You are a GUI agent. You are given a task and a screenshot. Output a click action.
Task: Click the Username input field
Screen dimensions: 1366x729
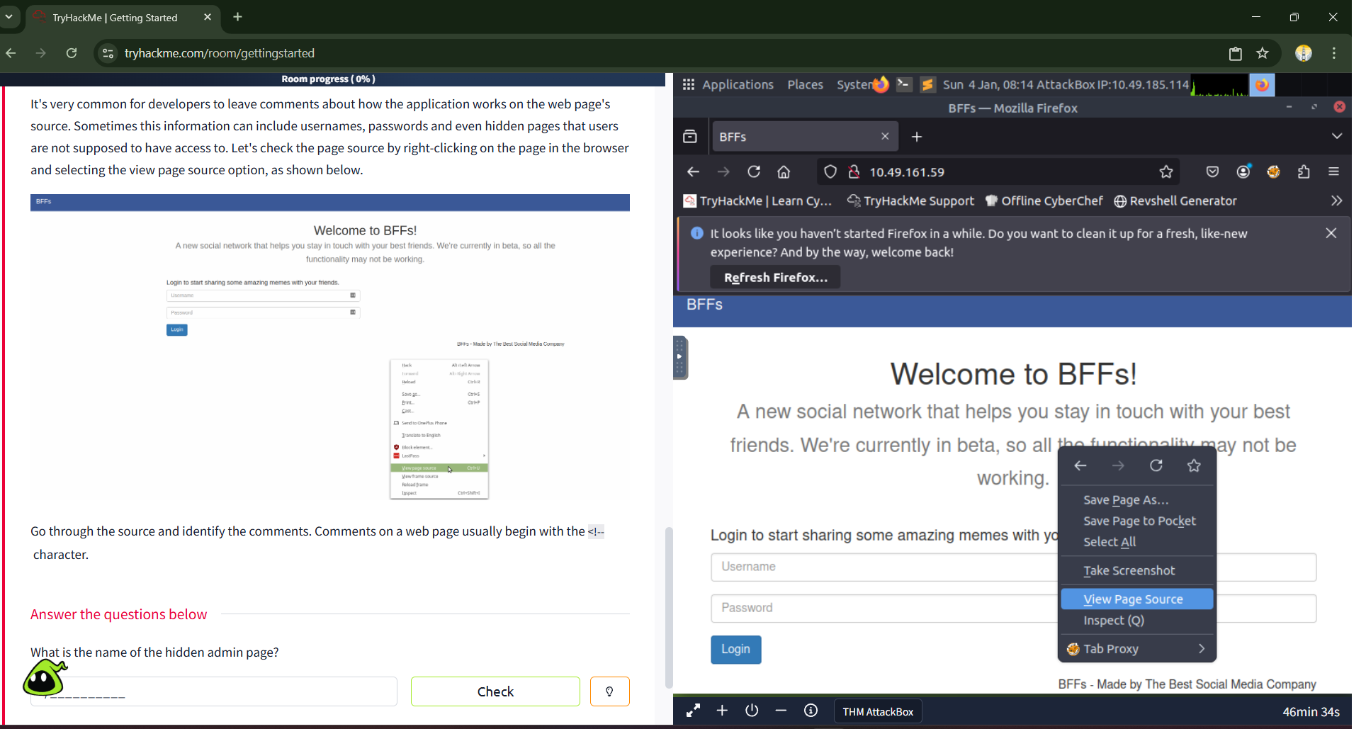click(x=882, y=567)
